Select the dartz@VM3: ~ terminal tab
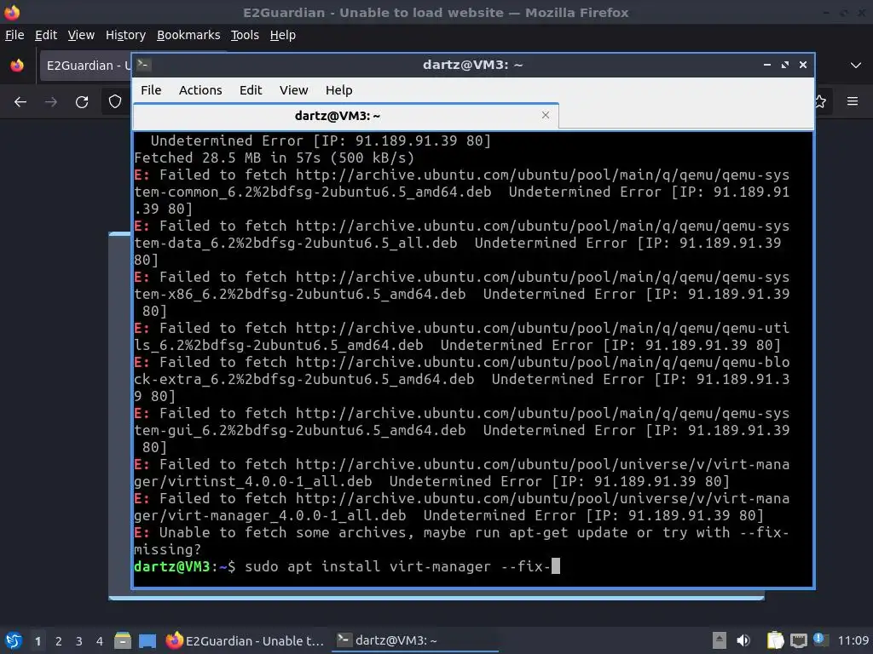Viewport: 873px width, 654px height. coord(346,116)
